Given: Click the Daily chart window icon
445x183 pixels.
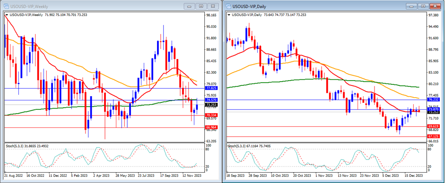Looking at the screenshot, I should click(227, 6).
